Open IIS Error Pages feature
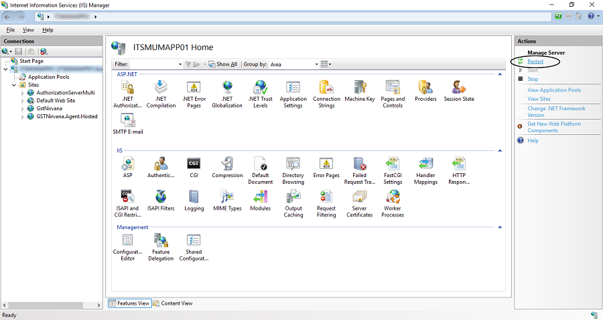 click(x=326, y=168)
